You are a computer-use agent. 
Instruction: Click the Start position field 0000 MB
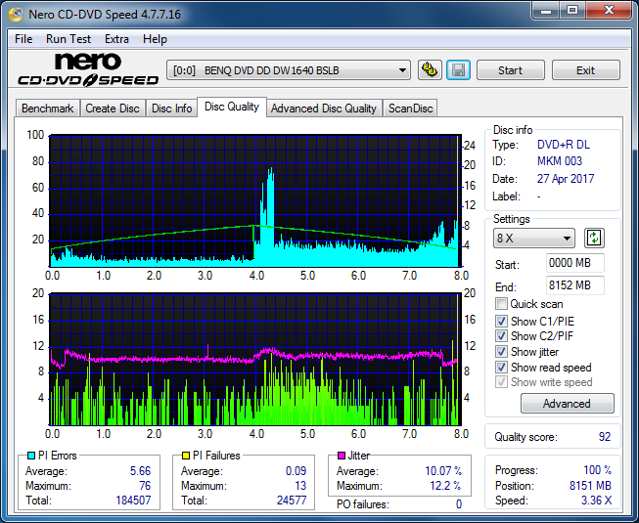[575, 263]
